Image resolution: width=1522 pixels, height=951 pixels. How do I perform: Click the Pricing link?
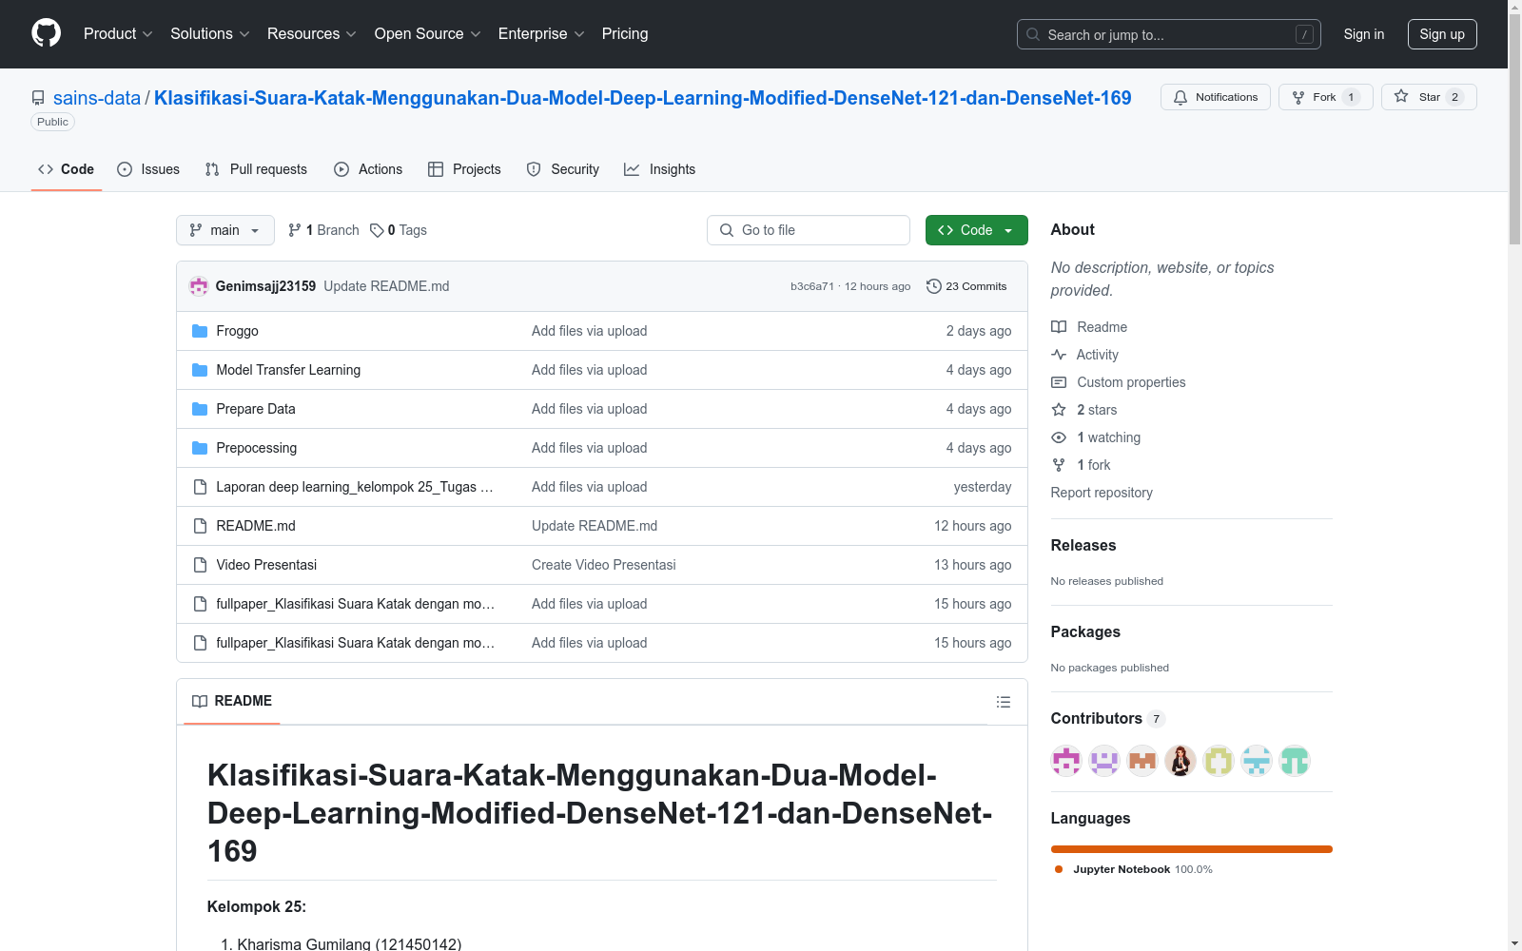click(x=625, y=33)
